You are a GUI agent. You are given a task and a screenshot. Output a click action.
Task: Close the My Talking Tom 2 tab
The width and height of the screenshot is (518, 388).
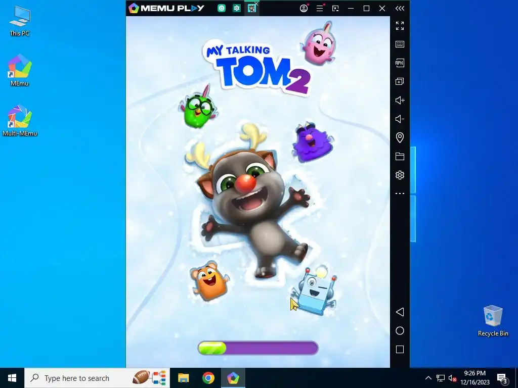click(256, 4)
